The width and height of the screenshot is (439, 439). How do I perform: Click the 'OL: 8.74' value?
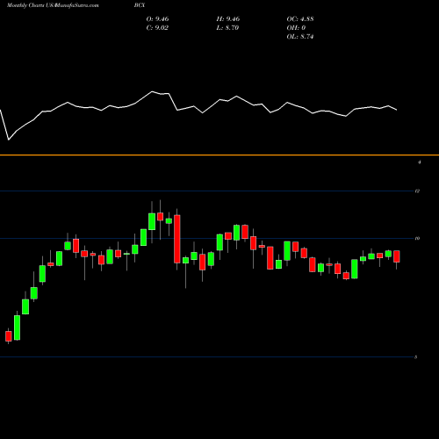pyautogui.click(x=300, y=37)
